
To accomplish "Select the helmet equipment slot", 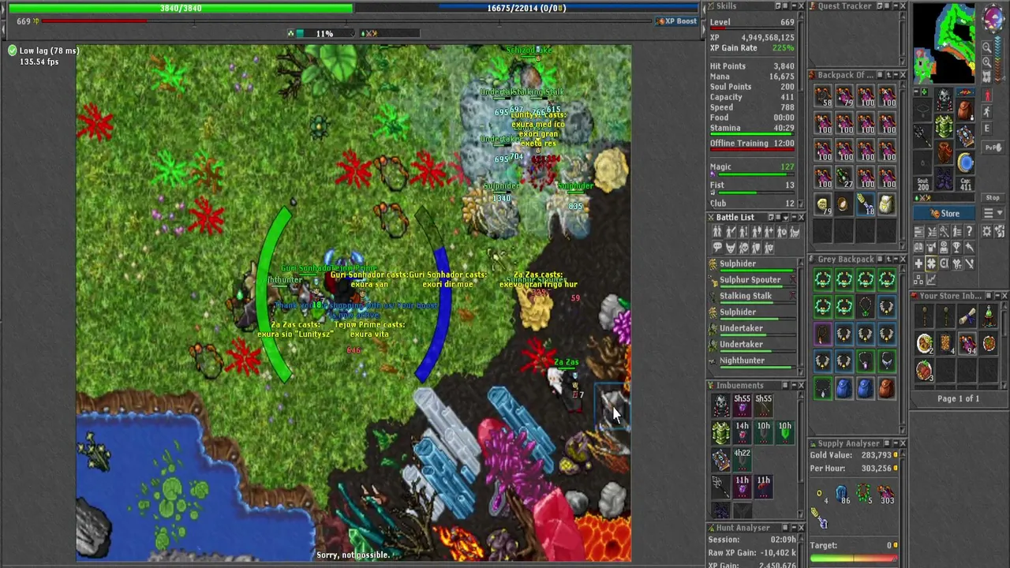I will tap(944, 100).
